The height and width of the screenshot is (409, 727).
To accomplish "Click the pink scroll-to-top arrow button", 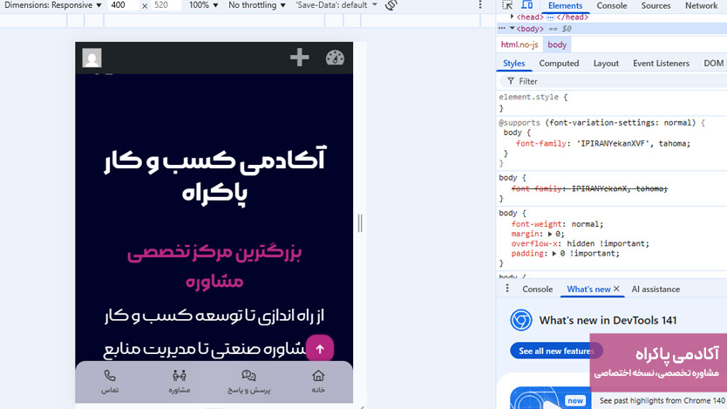I will tap(320, 349).
